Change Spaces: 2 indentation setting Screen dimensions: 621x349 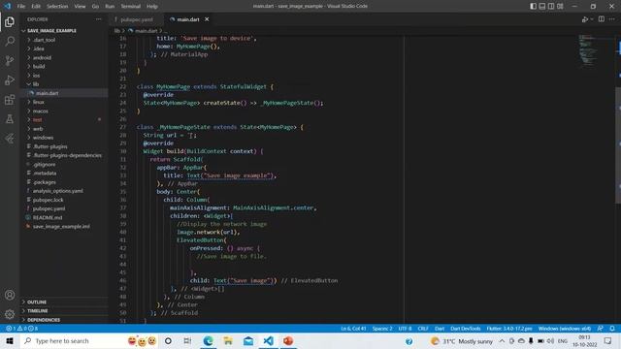coord(382,329)
